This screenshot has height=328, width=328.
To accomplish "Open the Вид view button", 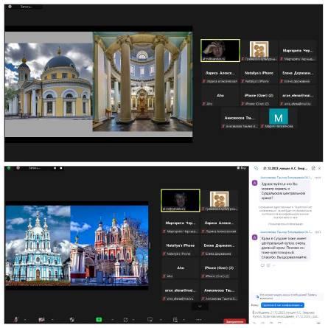I will pyautogui.click(x=242, y=168).
